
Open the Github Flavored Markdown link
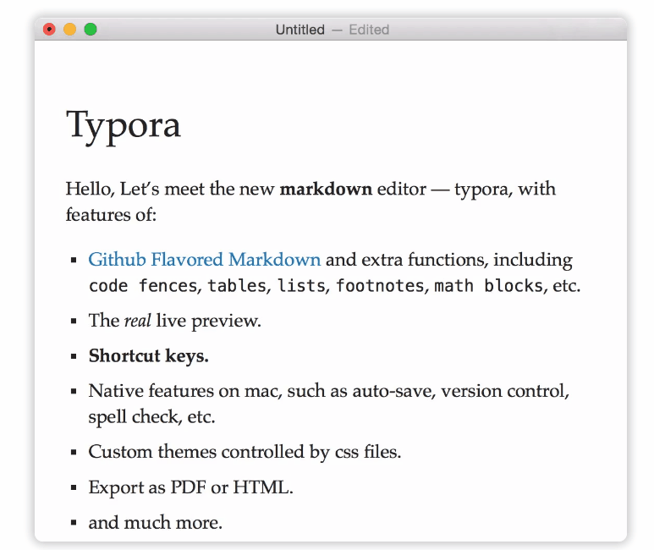(205, 260)
